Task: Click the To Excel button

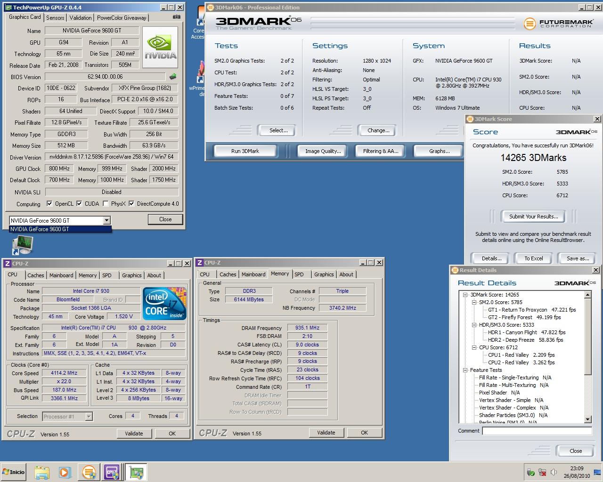Action: click(534, 258)
